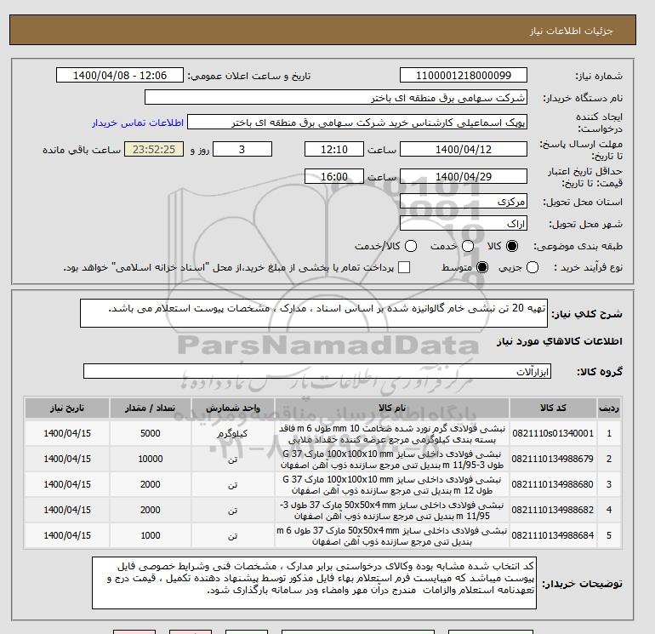
Task: Select the کالا/خدمت radio button
Action: pyautogui.click(x=411, y=246)
